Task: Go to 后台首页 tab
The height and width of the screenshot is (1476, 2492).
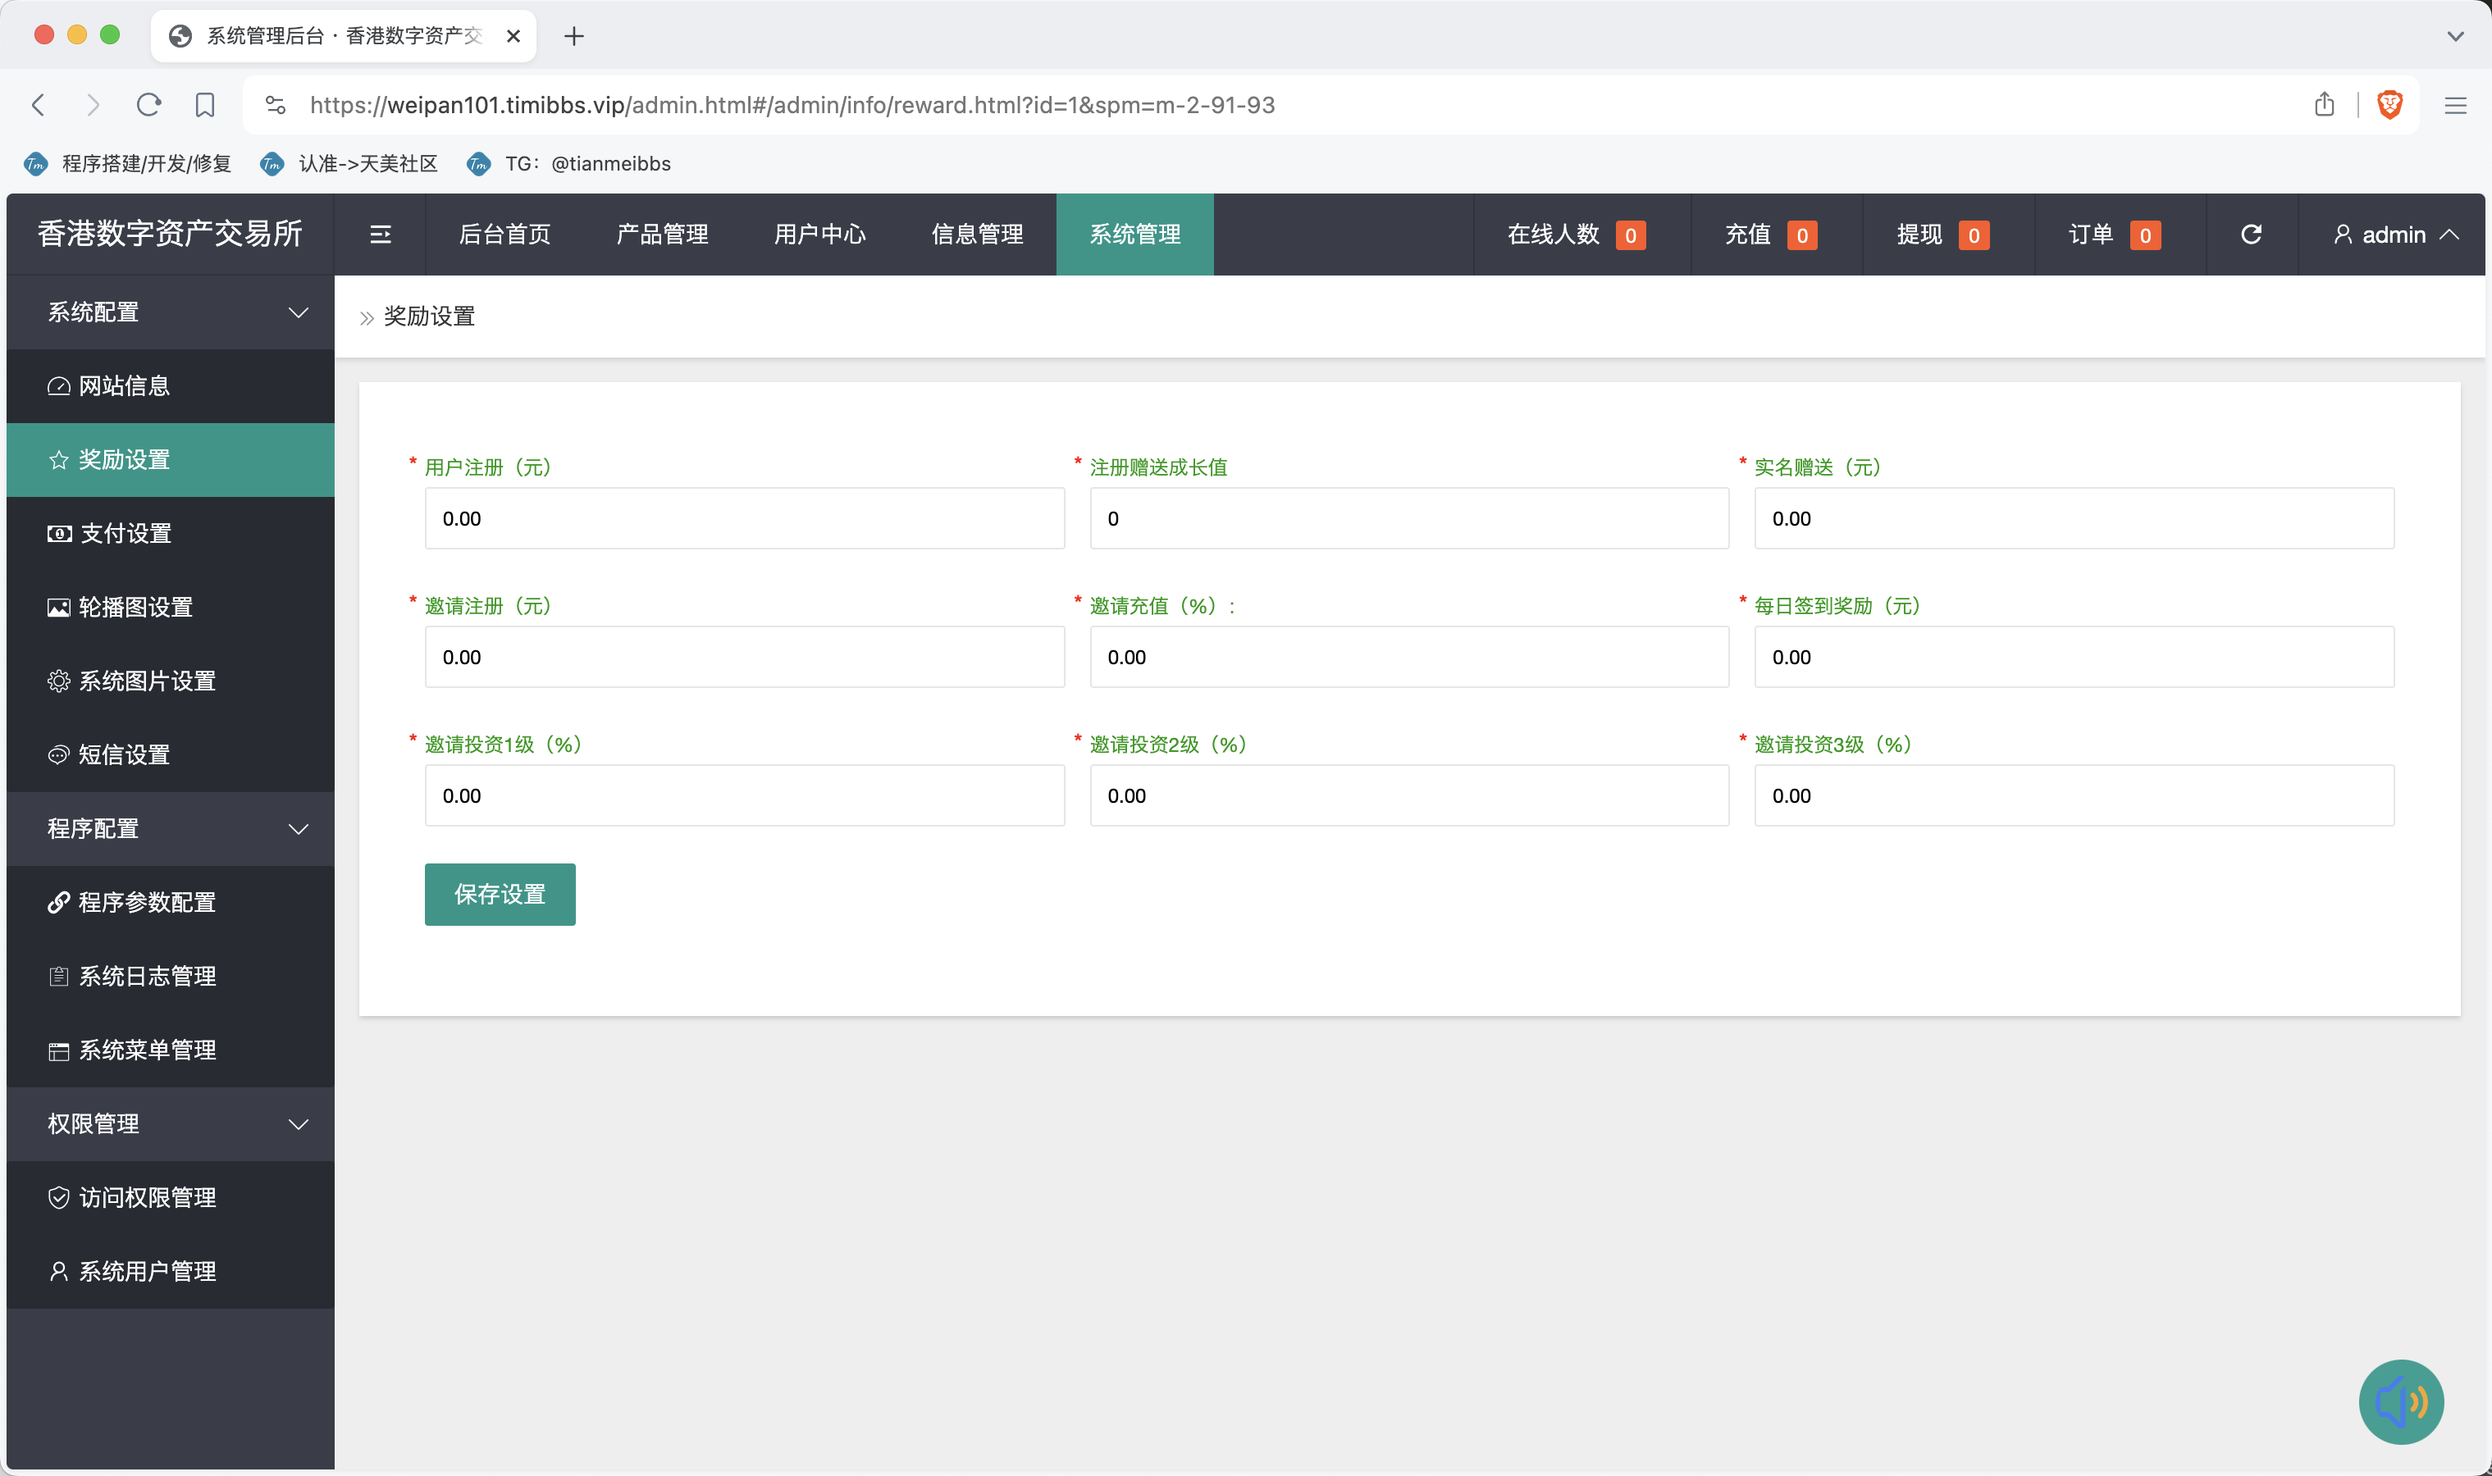Action: (x=504, y=235)
